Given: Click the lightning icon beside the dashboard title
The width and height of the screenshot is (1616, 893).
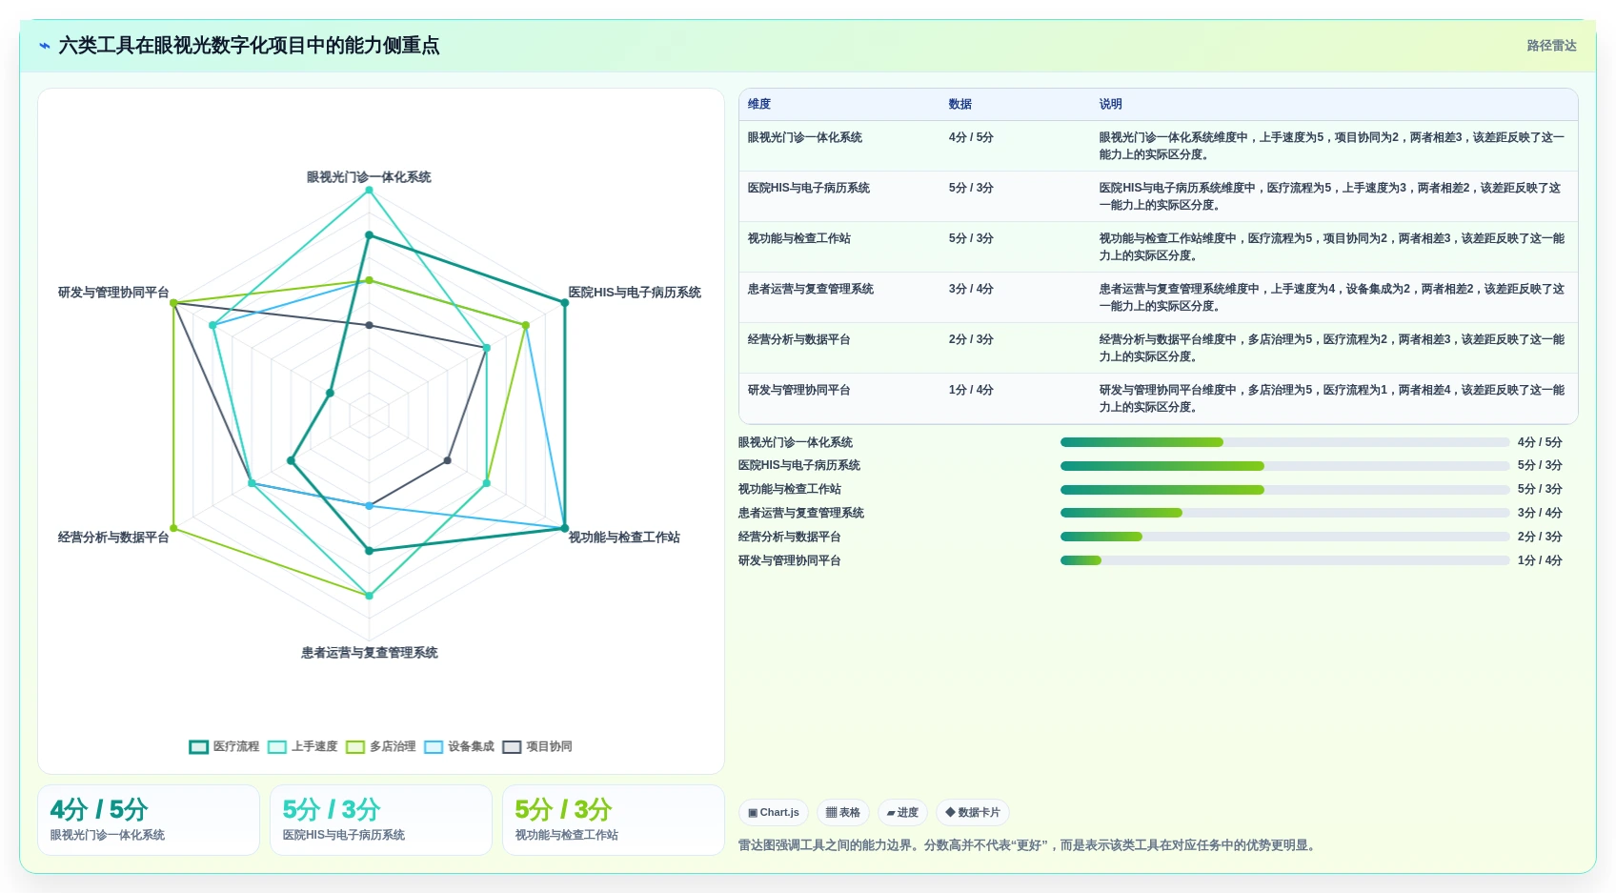Looking at the screenshot, I should click(x=45, y=46).
